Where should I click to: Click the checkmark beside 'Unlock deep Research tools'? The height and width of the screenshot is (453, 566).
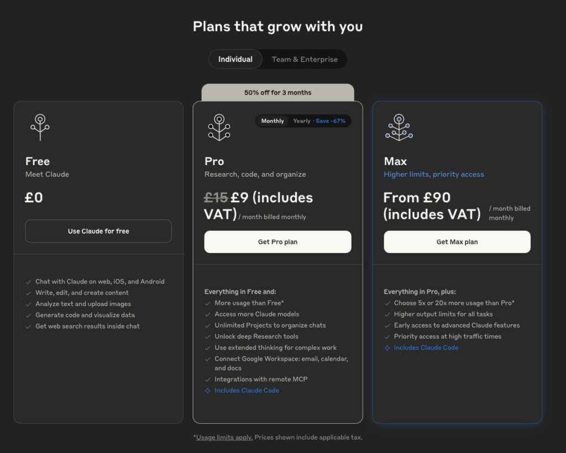coord(208,336)
